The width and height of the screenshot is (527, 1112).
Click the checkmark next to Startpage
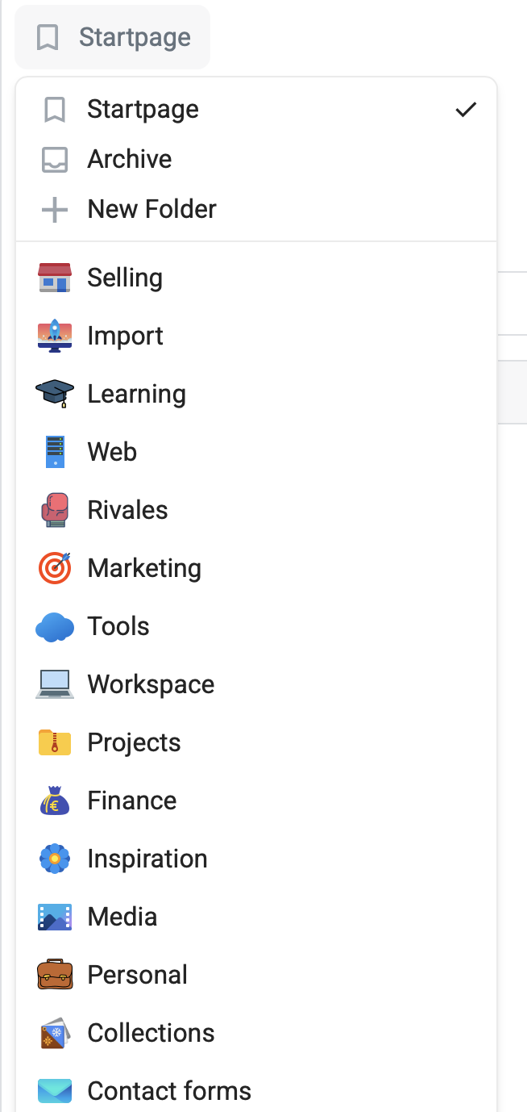click(466, 110)
